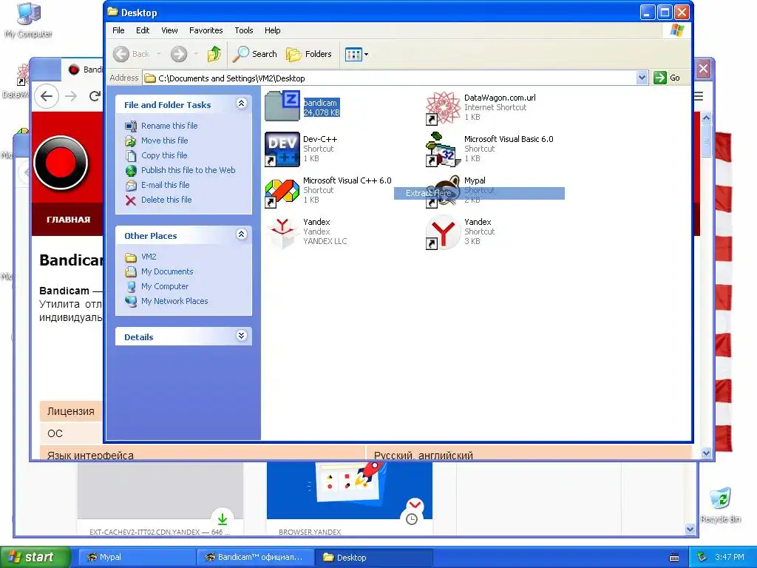Click Move this file task link
Screen dimensions: 757x568
pos(165,141)
